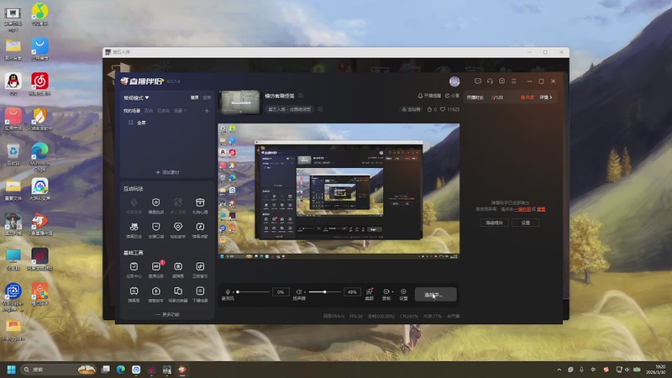672x378 pixels.
Task: Open the 礼物心愿 gift box tool
Action: 200,205
